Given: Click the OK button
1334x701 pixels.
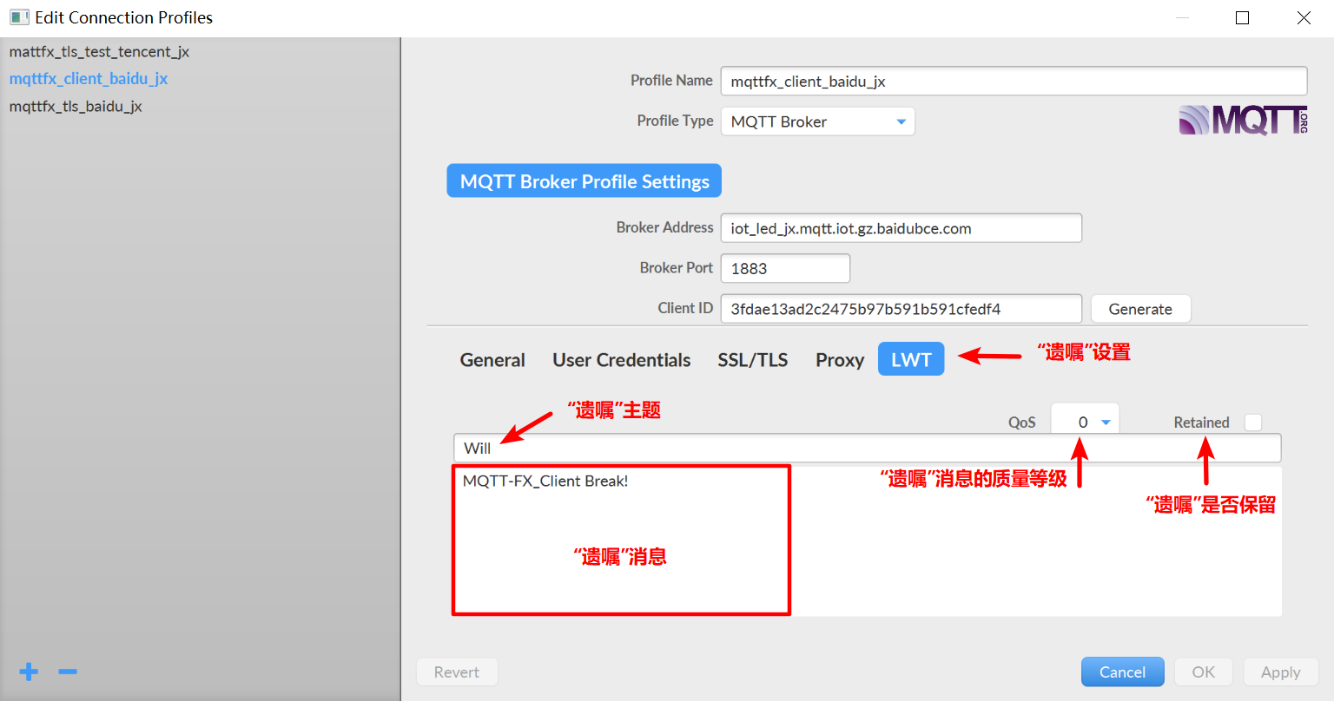Looking at the screenshot, I should coord(1204,672).
